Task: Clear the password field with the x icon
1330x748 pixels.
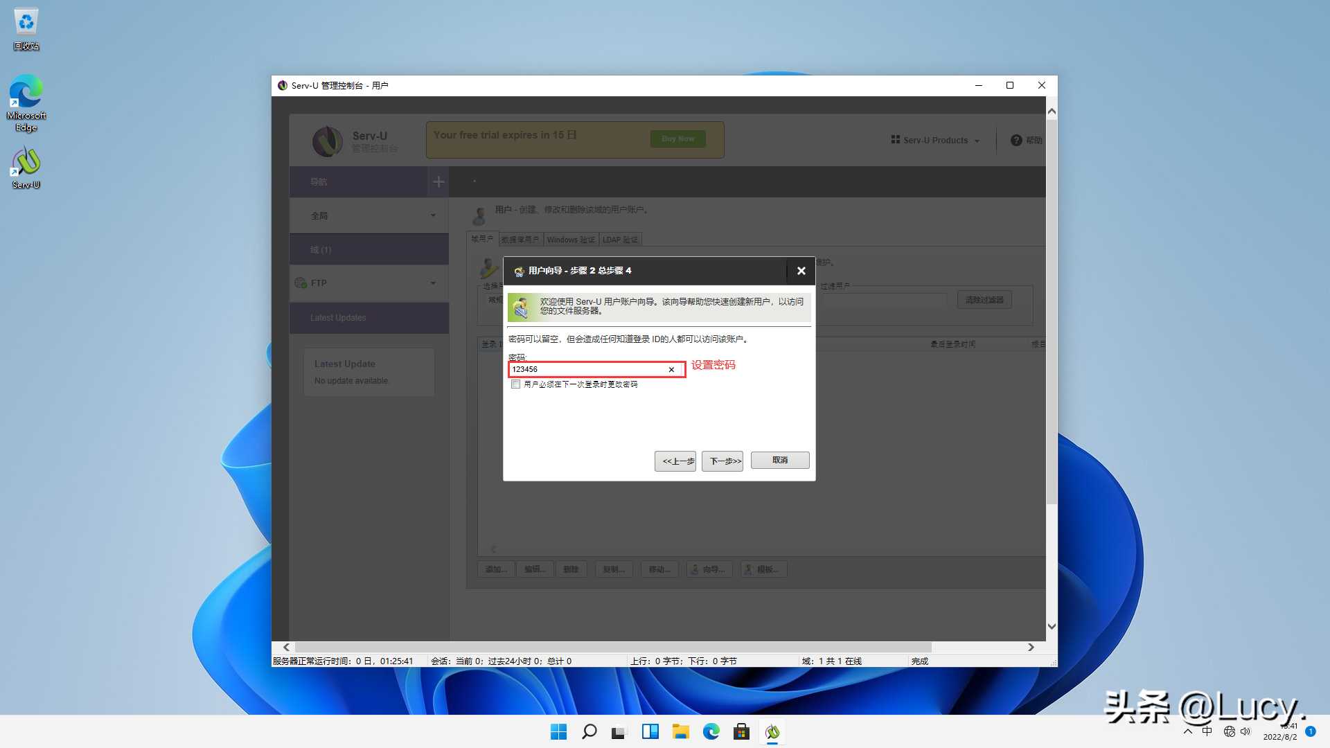Action: (x=671, y=370)
